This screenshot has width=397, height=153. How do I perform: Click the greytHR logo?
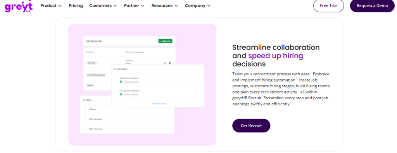[x=19, y=6]
